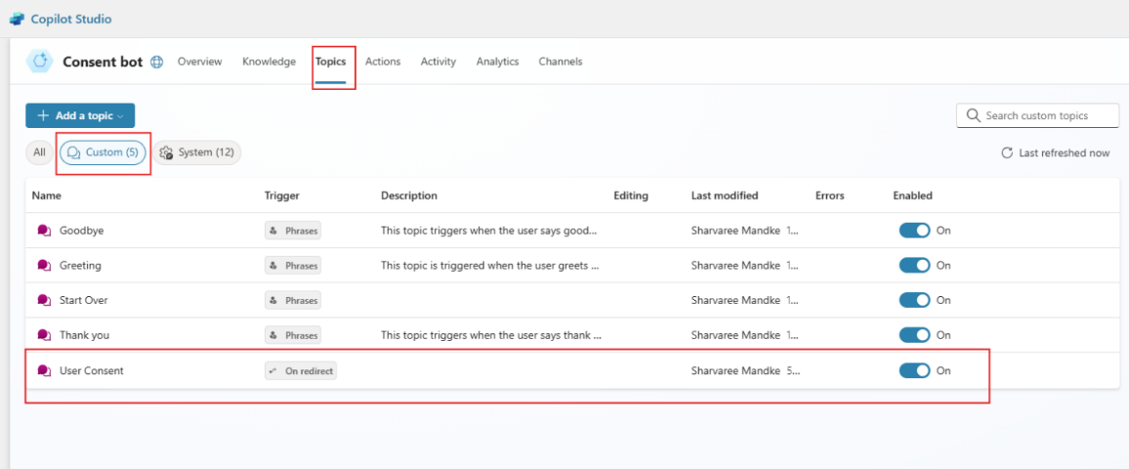Click the chat bubble icon in the Custom filter
Viewport: 1129px width, 469px height.
[x=73, y=152]
